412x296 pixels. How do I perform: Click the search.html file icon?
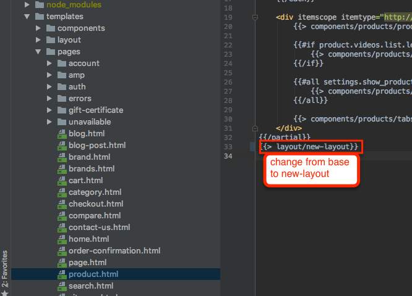click(x=62, y=286)
